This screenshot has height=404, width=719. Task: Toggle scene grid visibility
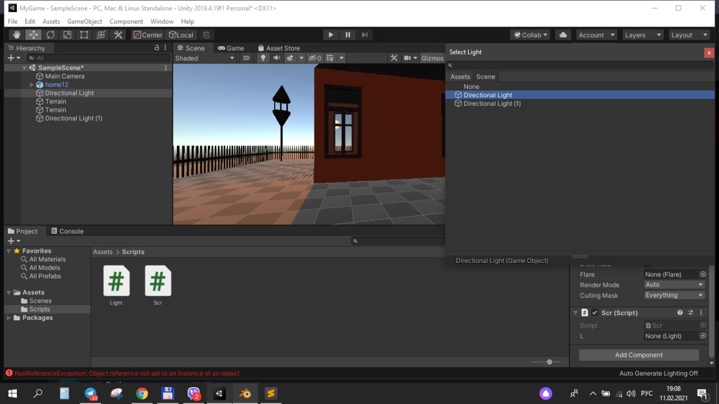tap(330, 58)
